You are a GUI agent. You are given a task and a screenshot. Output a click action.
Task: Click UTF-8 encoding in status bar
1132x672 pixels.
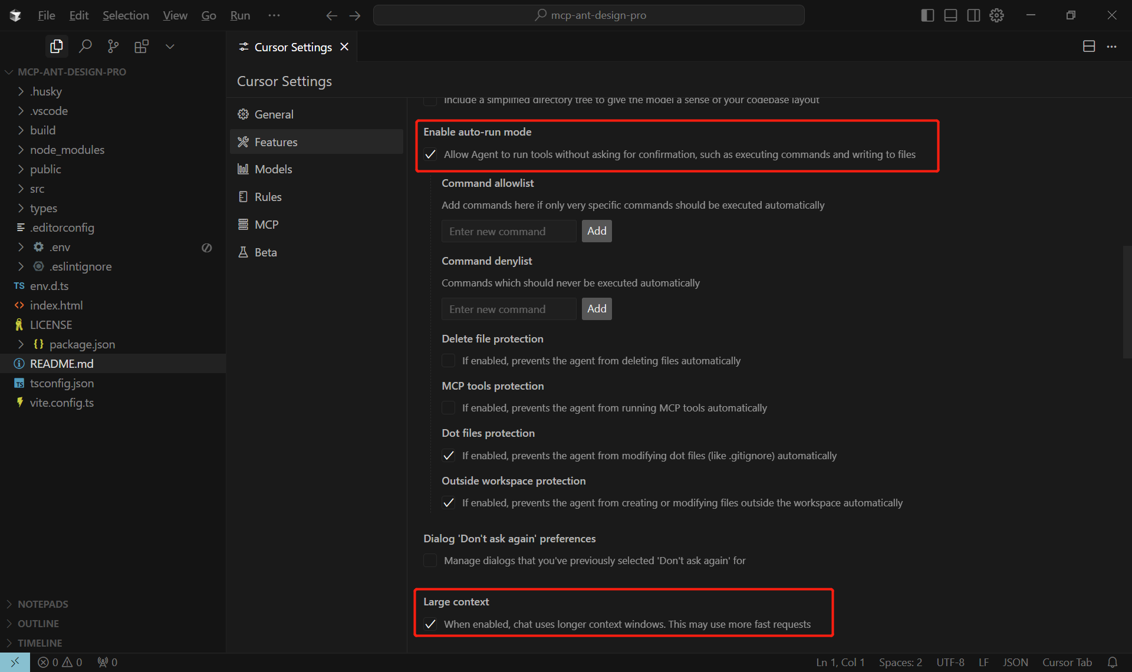(x=950, y=662)
